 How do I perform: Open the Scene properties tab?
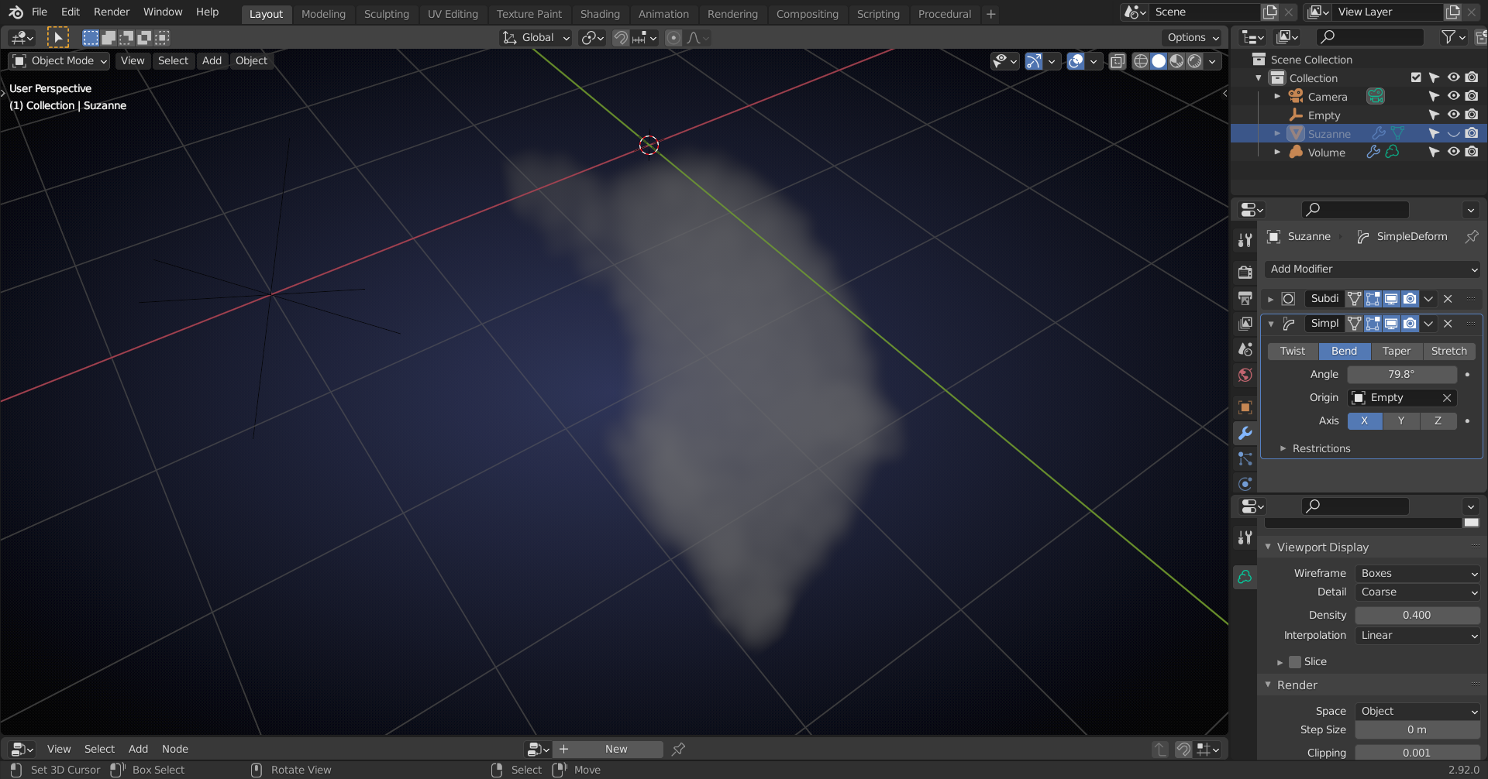click(x=1245, y=349)
